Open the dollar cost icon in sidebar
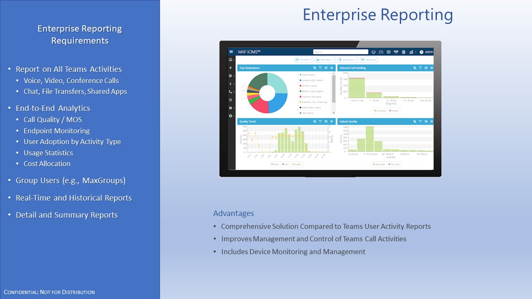532x299 pixels. click(x=230, y=84)
